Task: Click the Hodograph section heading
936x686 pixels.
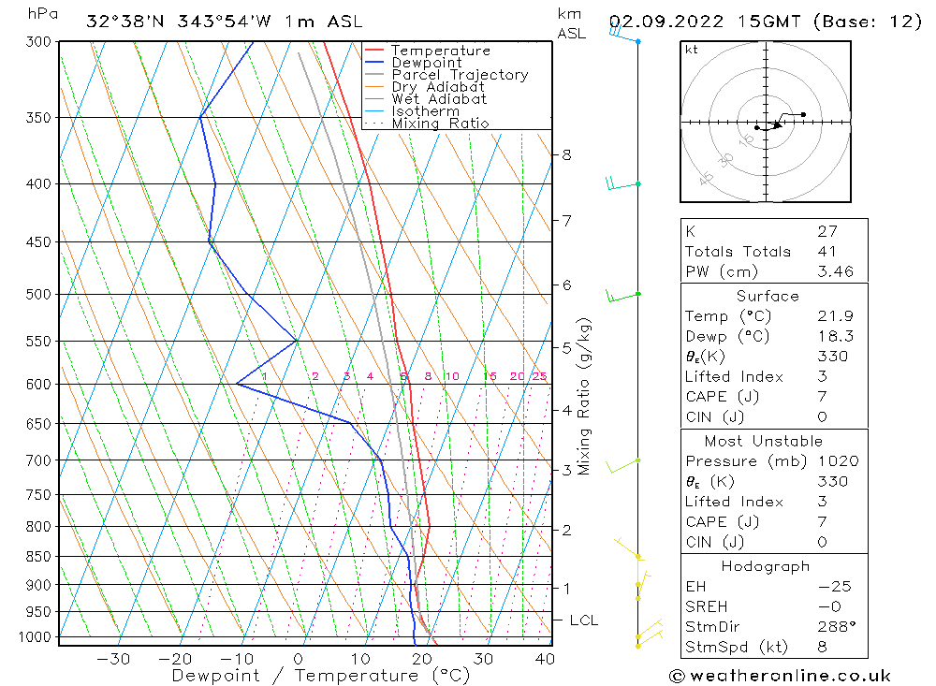Action: (766, 566)
